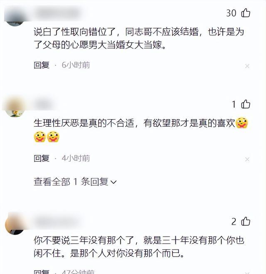Expand 查看全部 1 条回复
266x274 pixels.
(x=75, y=181)
